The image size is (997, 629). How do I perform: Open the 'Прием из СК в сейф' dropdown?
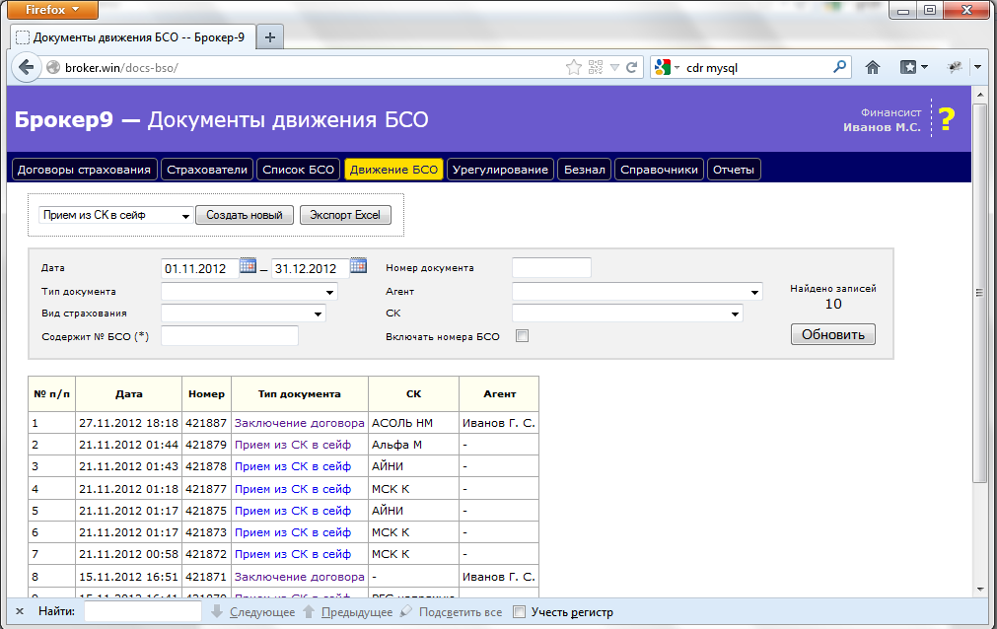pyautogui.click(x=115, y=215)
